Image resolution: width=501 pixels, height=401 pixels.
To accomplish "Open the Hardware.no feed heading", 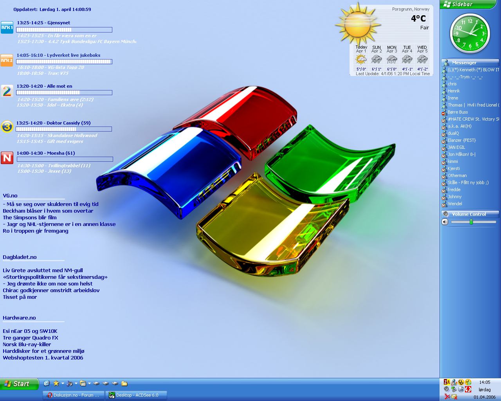I will (x=19, y=318).
